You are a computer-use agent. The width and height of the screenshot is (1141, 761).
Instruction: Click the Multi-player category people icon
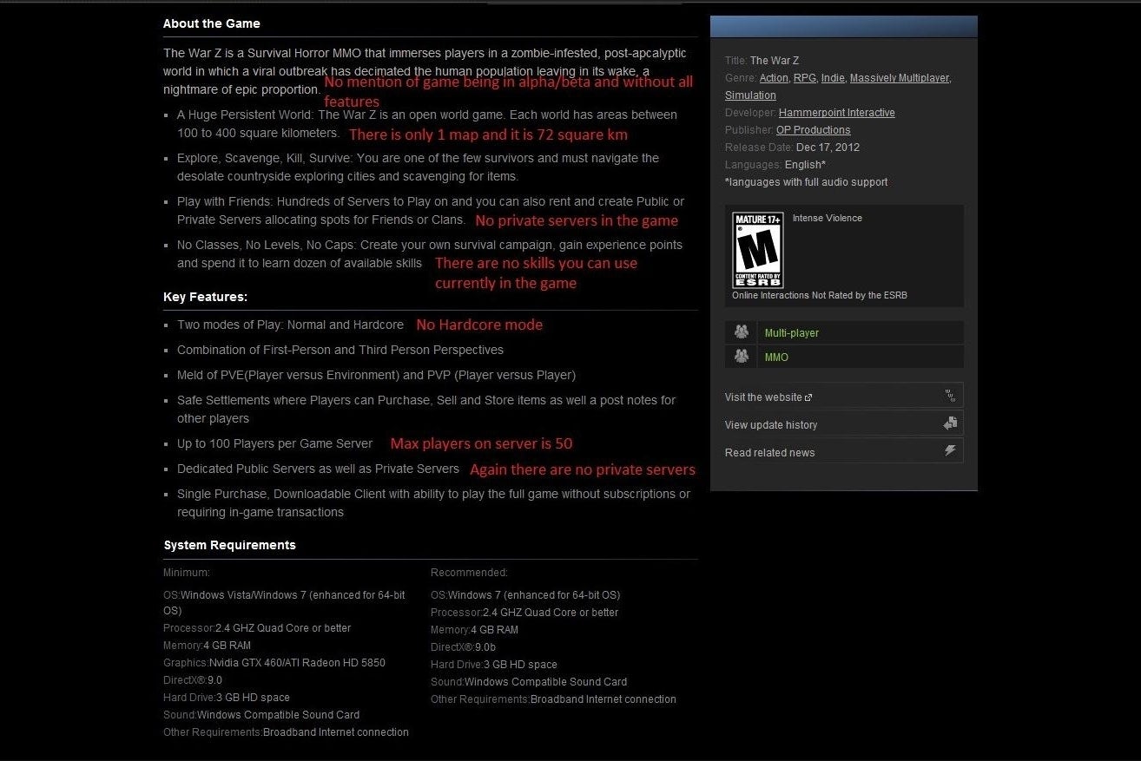coord(741,332)
